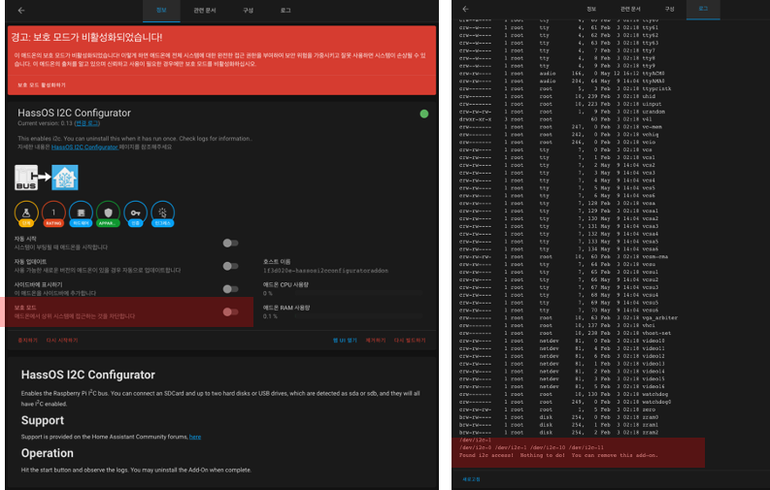Go back using the arrow in the log panel
The image size is (770, 490).
pyautogui.click(x=465, y=9)
